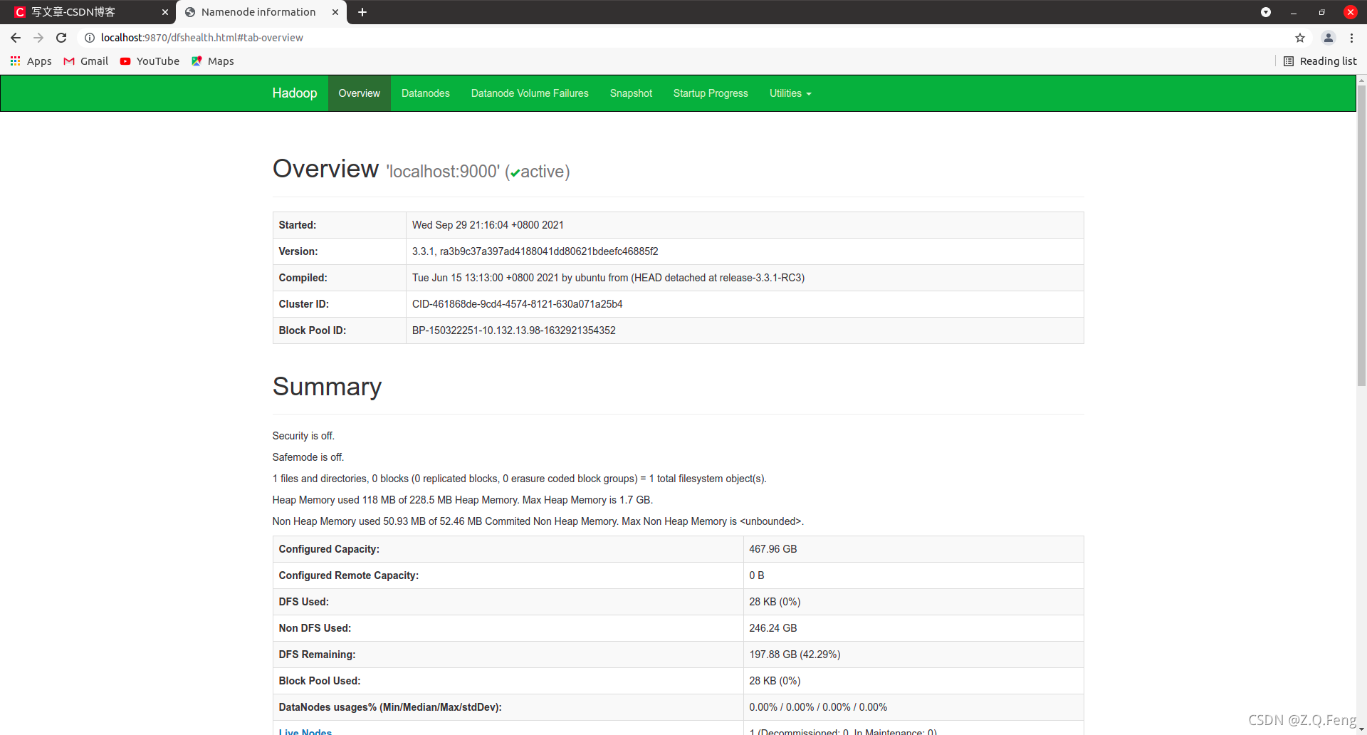Minimize the browser window
The height and width of the screenshot is (735, 1367).
pos(1294,12)
